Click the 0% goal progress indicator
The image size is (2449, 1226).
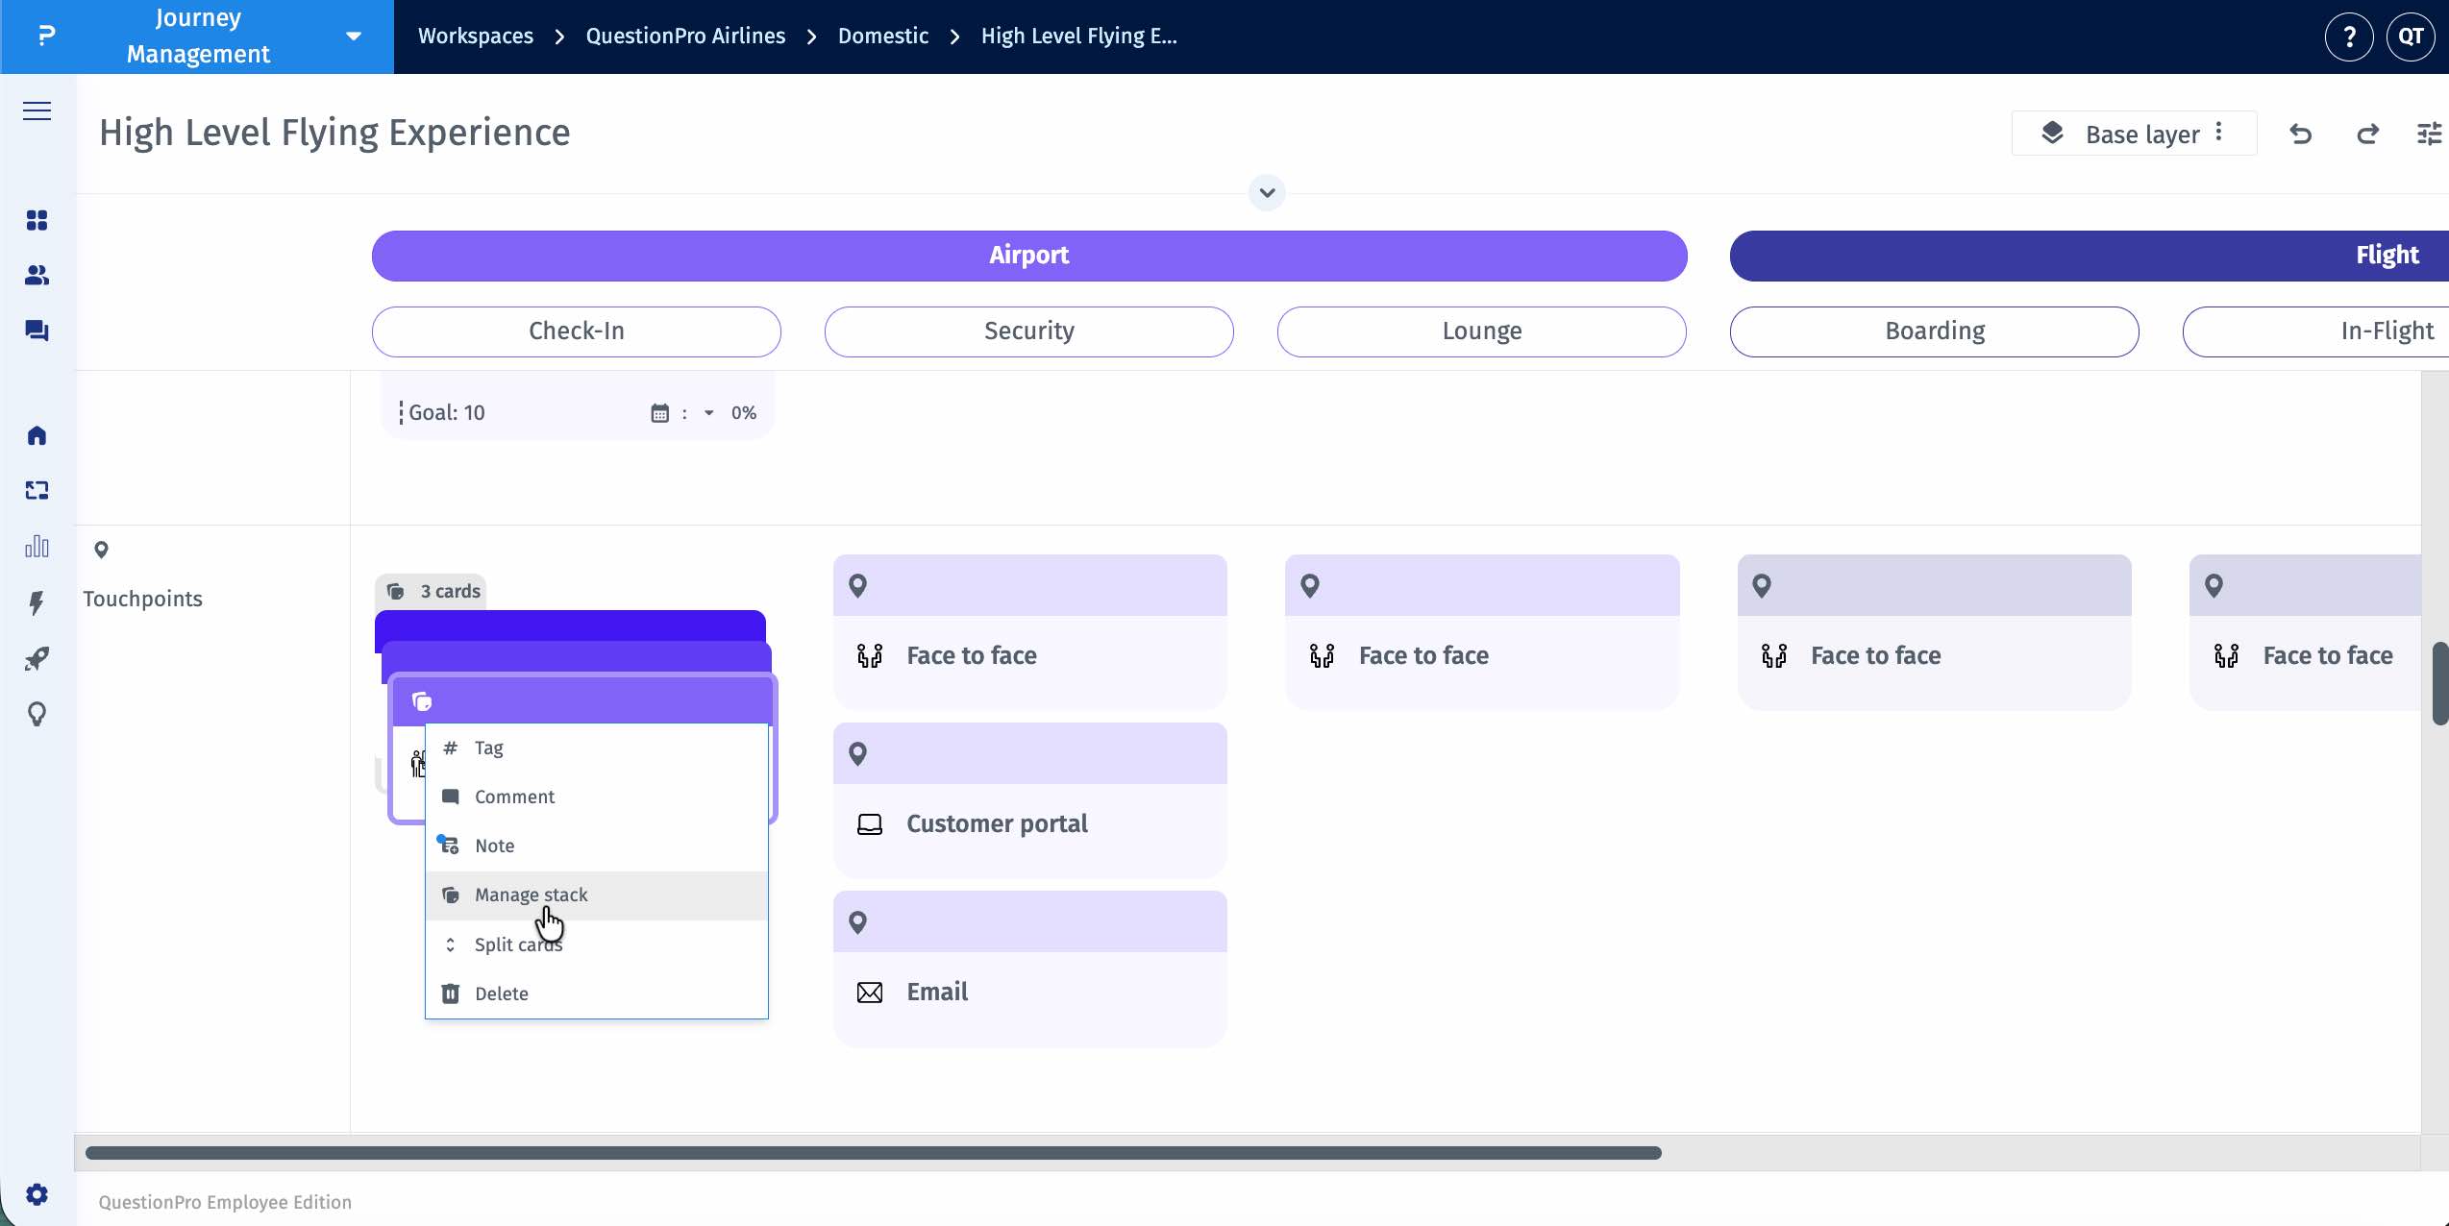[743, 413]
